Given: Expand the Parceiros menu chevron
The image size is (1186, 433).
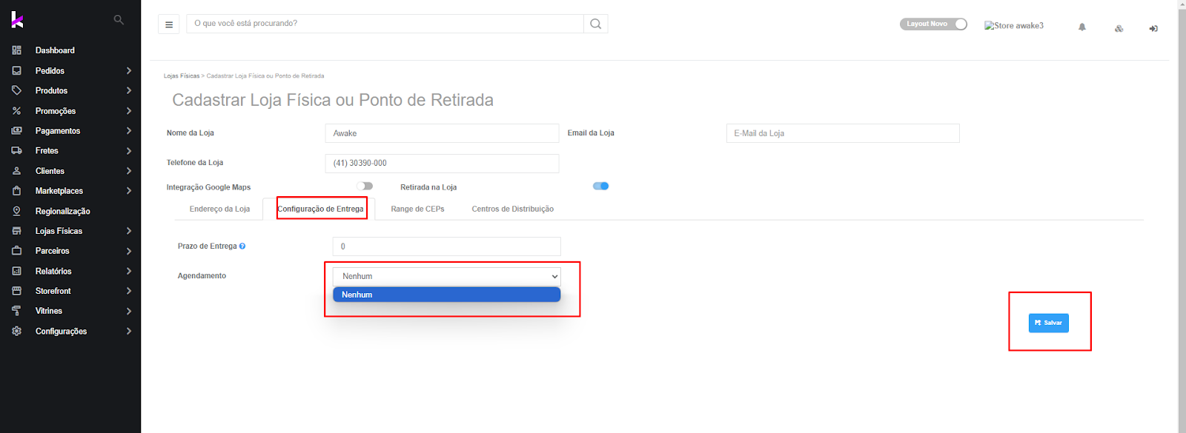Looking at the screenshot, I should (x=129, y=251).
